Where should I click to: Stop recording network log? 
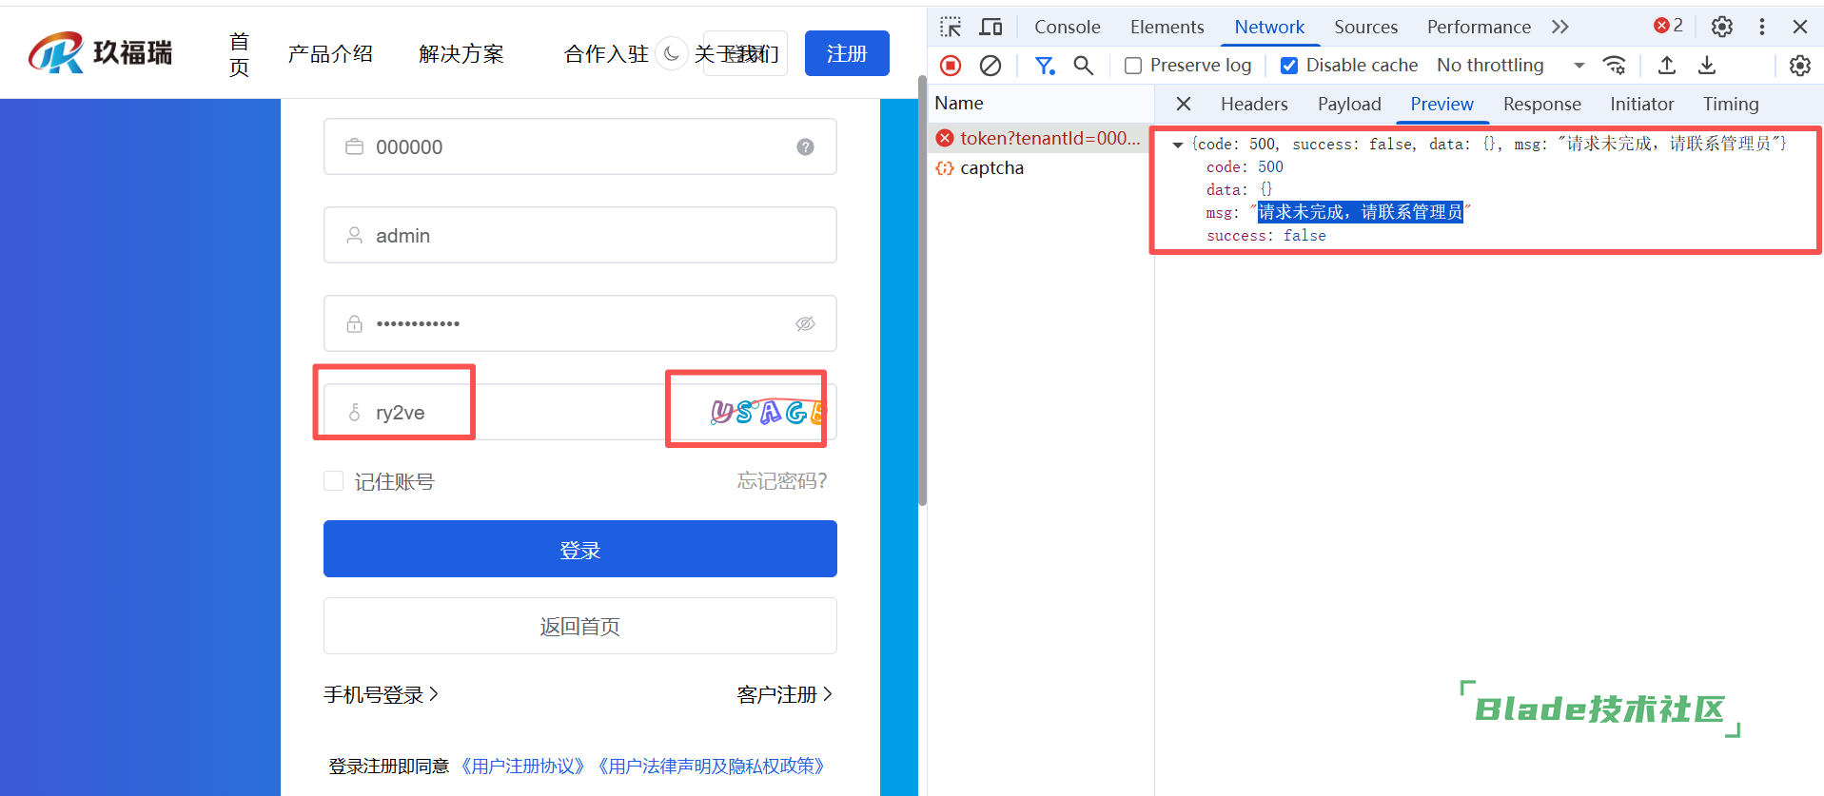pyautogui.click(x=950, y=66)
